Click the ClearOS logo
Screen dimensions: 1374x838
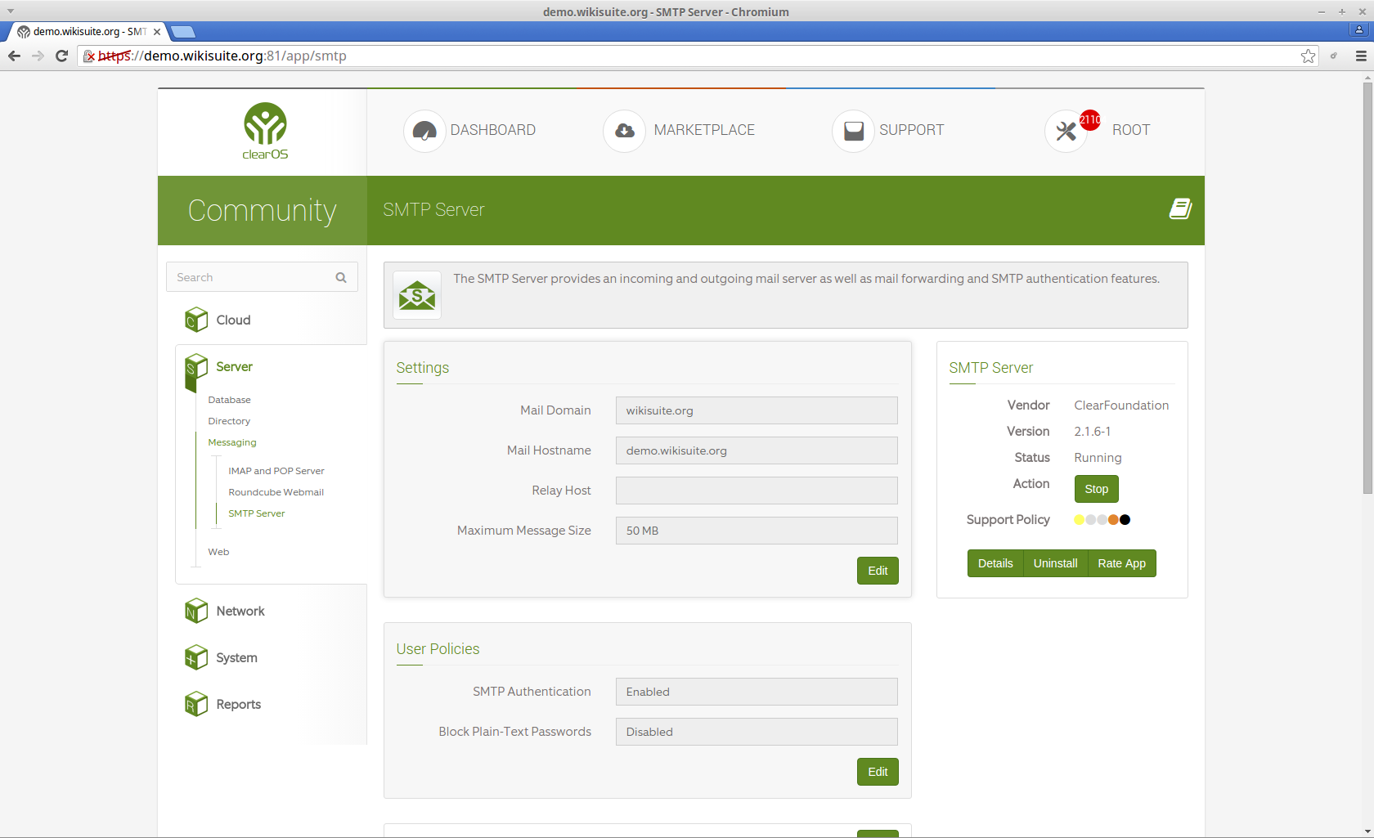(x=265, y=131)
